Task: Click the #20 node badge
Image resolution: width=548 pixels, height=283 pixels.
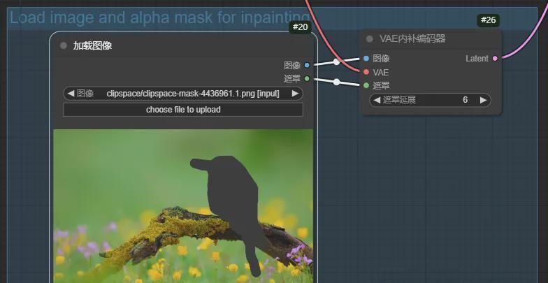Action: coord(301,27)
